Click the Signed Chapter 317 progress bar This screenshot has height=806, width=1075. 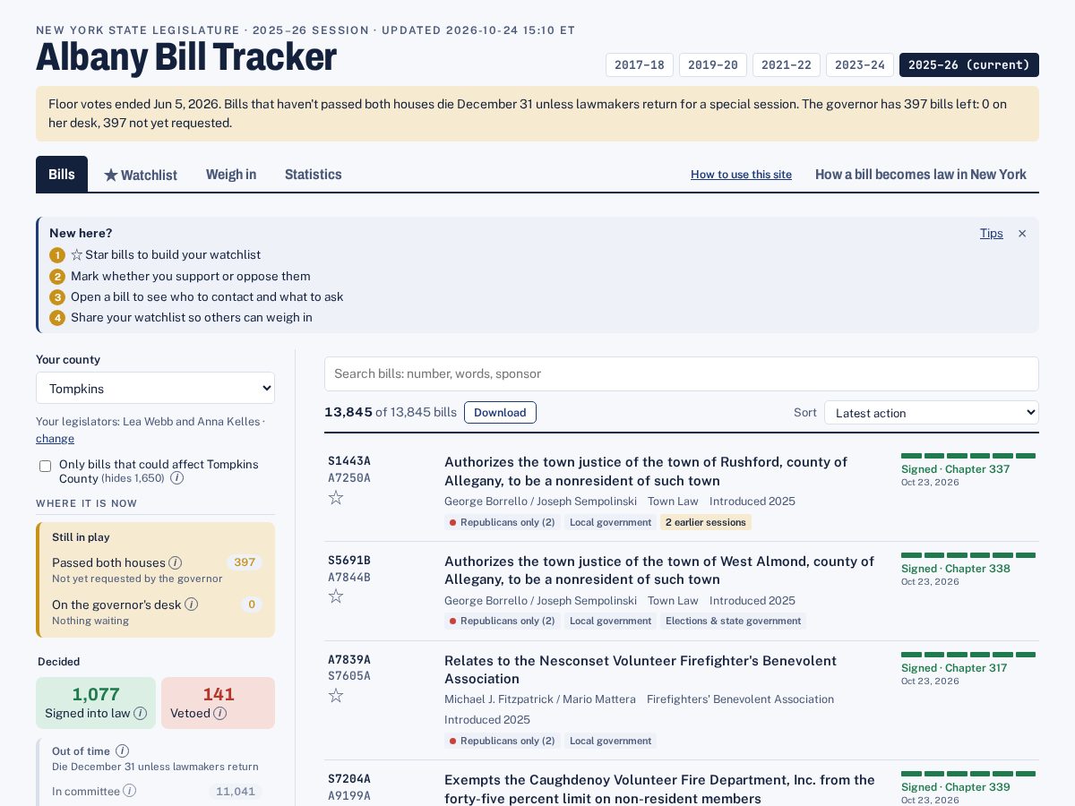[x=968, y=655]
